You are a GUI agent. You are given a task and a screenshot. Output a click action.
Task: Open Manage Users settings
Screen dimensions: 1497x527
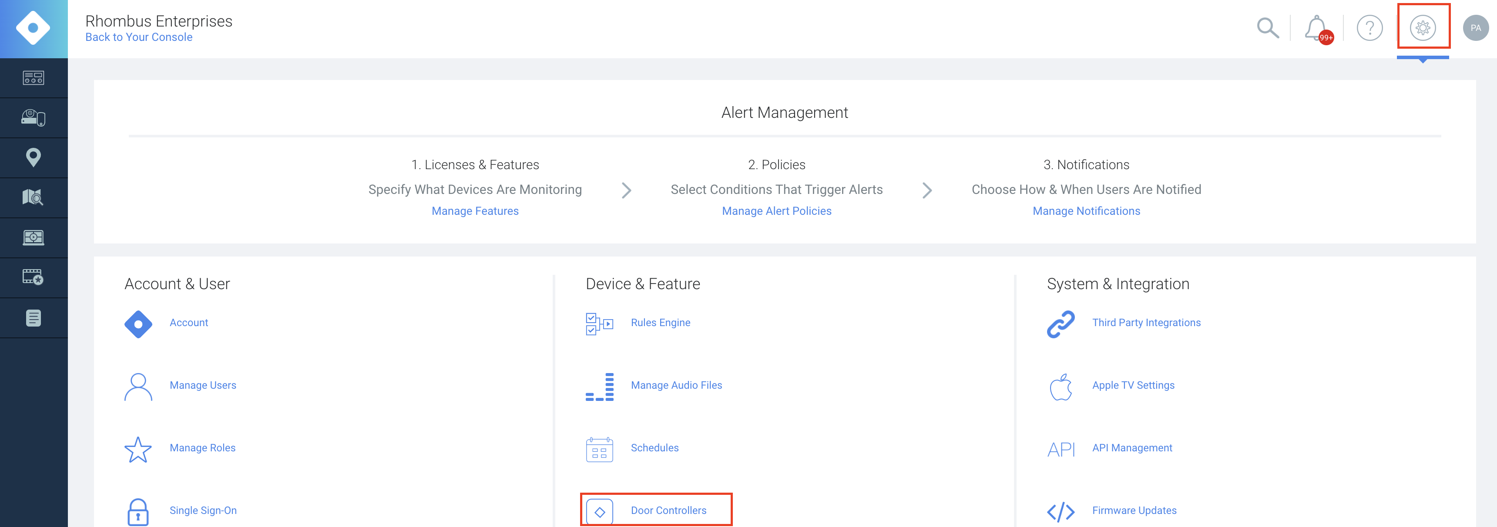click(202, 385)
